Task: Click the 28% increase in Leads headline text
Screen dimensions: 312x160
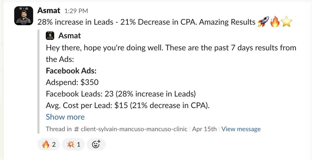Action: pyautogui.click(x=75, y=22)
